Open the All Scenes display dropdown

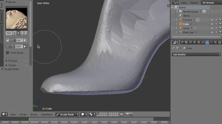211,3
